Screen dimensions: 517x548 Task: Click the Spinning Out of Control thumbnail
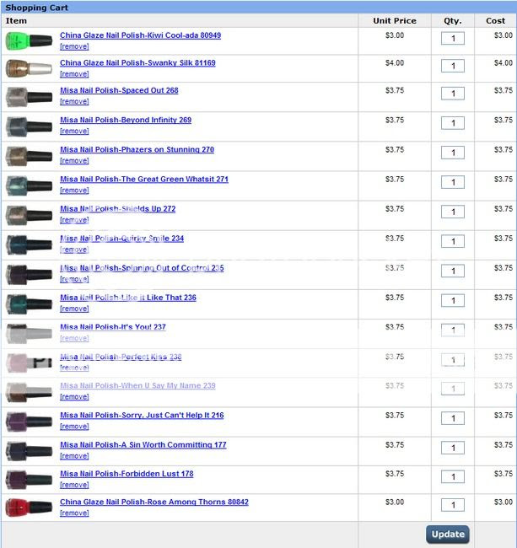click(29, 275)
